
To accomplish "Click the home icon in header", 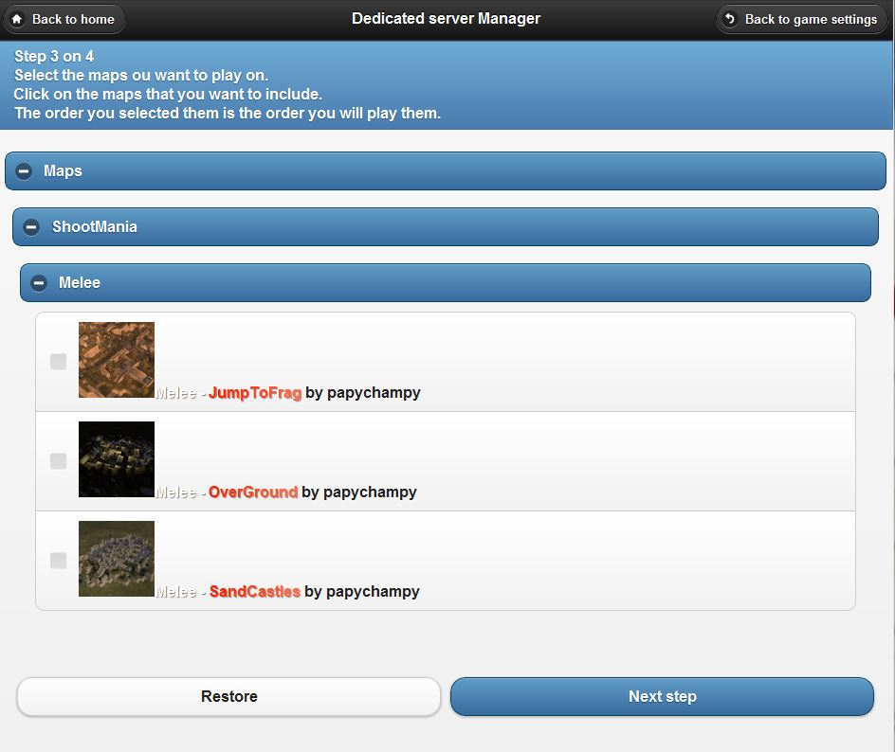I will coord(17,19).
